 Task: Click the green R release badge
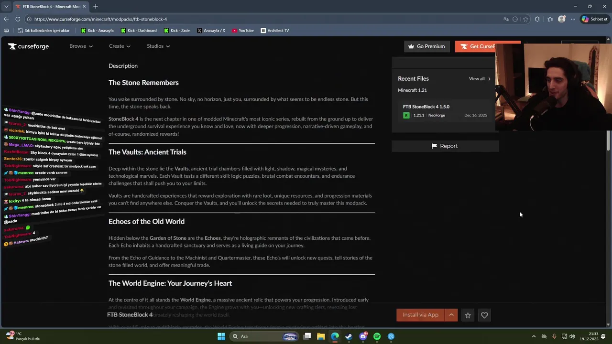(x=406, y=115)
